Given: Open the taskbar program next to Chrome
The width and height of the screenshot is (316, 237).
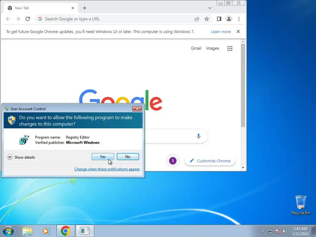Looking at the screenshot, I should [85, 231].
